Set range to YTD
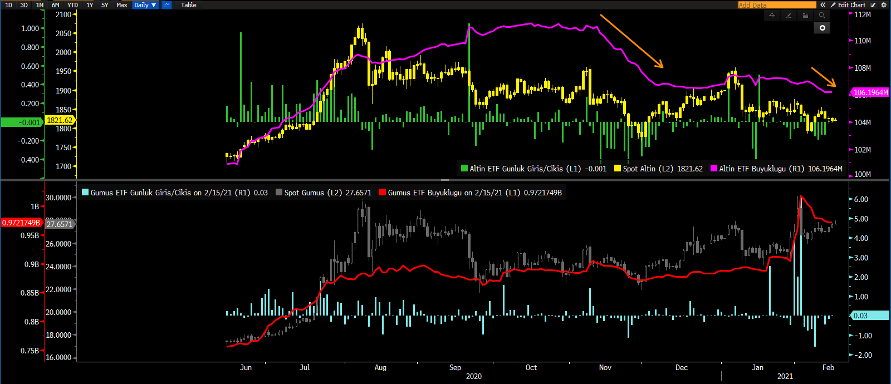This screenshot has height=384, width=891. [x=72, y=5]
